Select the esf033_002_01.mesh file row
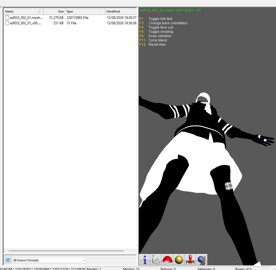Screen dimensions: 276x270 [x=70, y=18]
